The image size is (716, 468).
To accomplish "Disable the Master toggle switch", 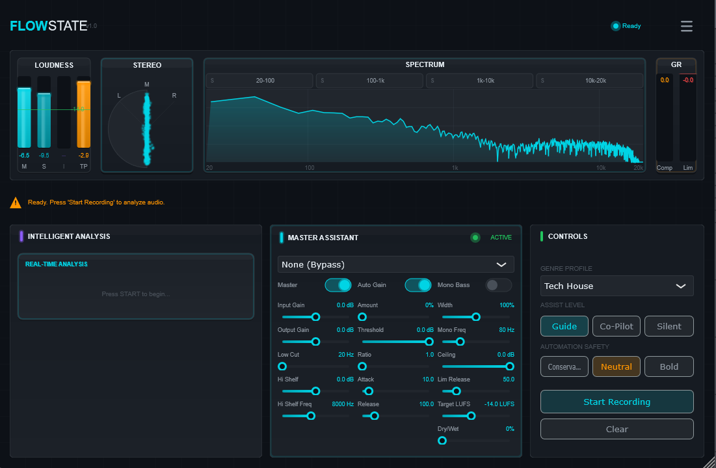I will pyautogui.click(x=338, y=285).
